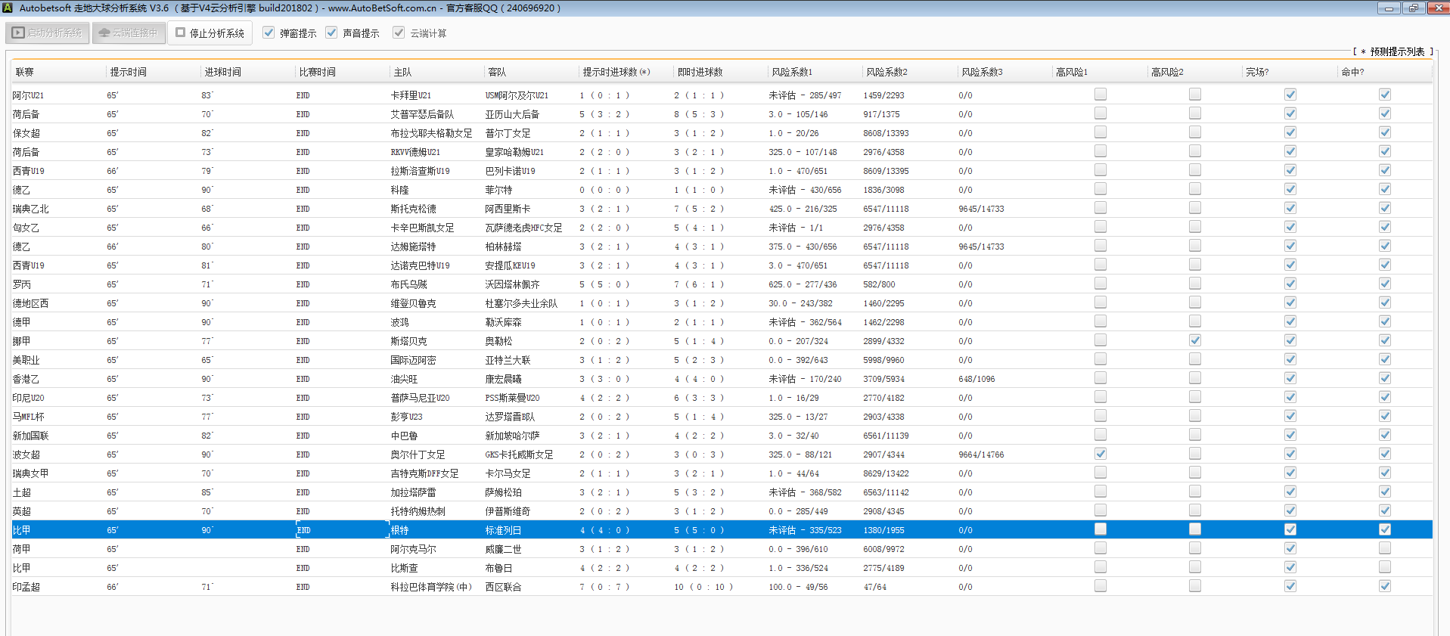Maximize the Autobetsoft window
Viewport: 1450px width, 636px height.
tap(1413, 8)
